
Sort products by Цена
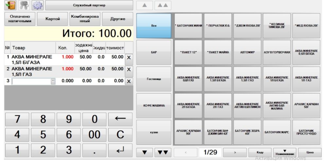tap(310, 153)
